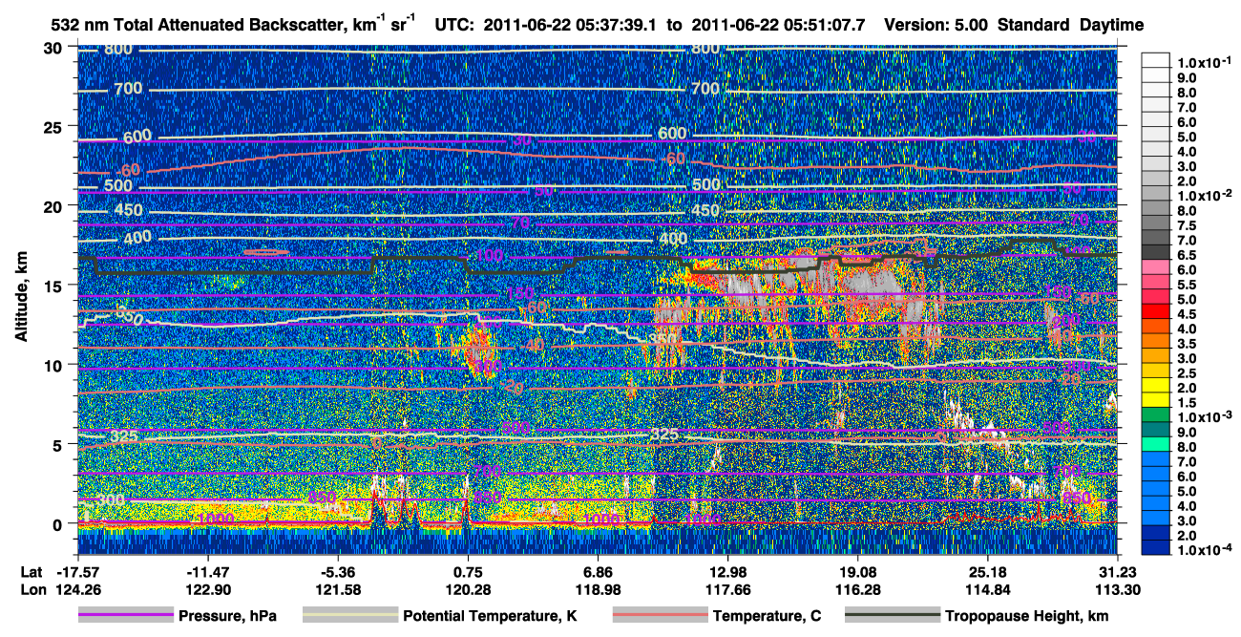Click the latitude value '-17.57'
Screen dimensions: 1241x637
click(78, 571)
